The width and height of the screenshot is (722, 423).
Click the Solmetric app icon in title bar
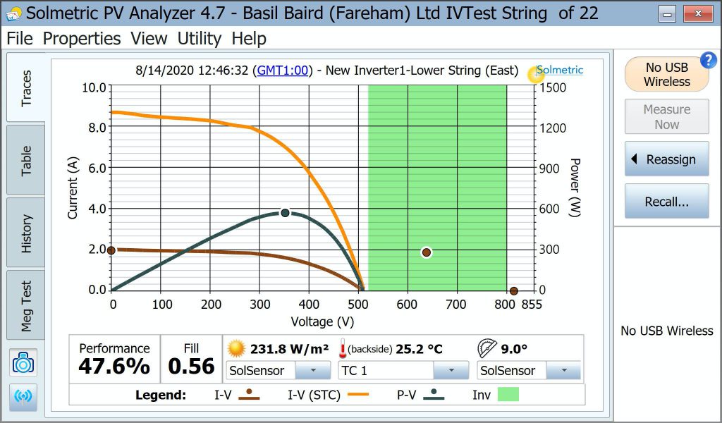[13, 13]
